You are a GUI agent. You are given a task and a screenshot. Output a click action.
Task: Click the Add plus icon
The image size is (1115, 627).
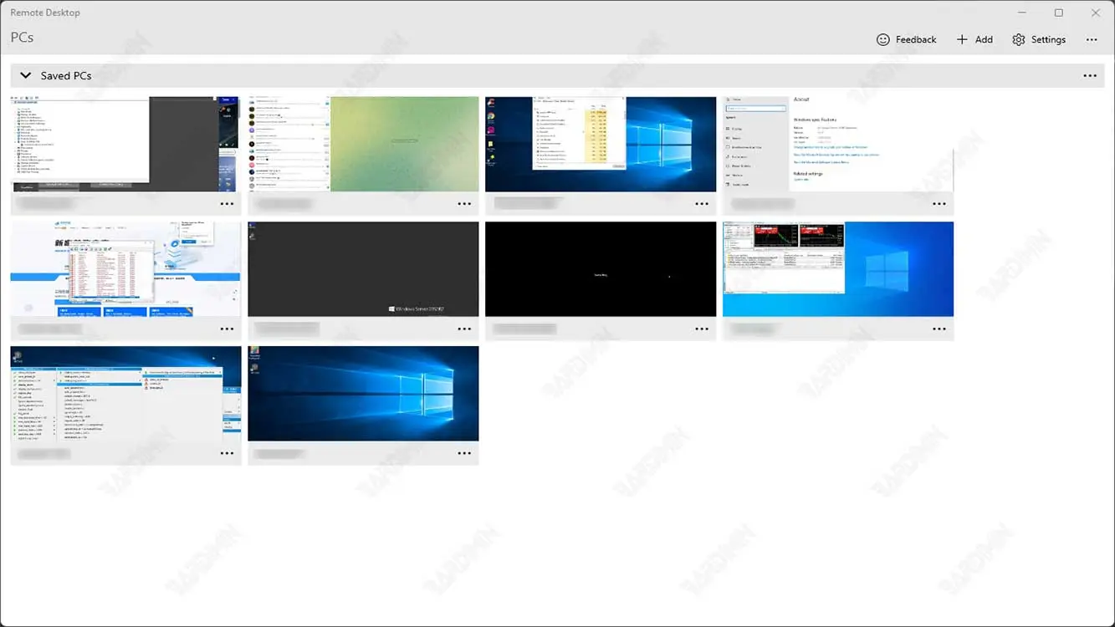coord(962,39)
